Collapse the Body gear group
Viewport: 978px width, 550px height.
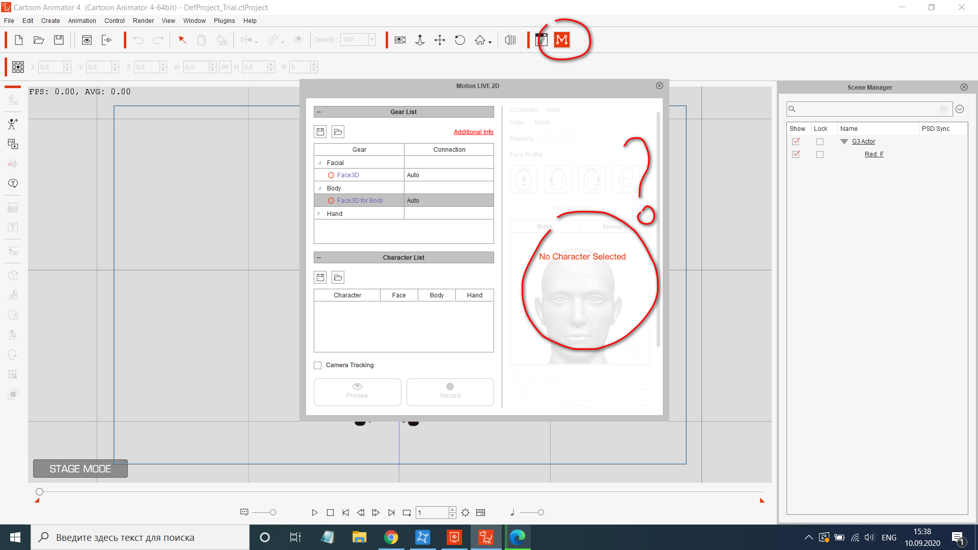click(320, 188)
